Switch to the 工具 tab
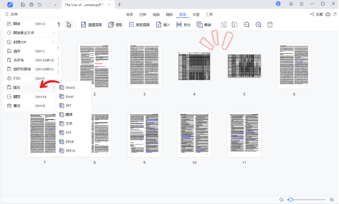This screenshot has height=204, width=339. tap(209, 14)
